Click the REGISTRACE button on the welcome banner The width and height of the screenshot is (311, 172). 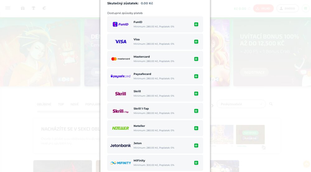click(254, 72)
